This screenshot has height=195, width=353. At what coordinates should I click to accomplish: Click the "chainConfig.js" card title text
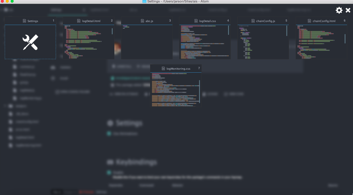coord(265,21)
